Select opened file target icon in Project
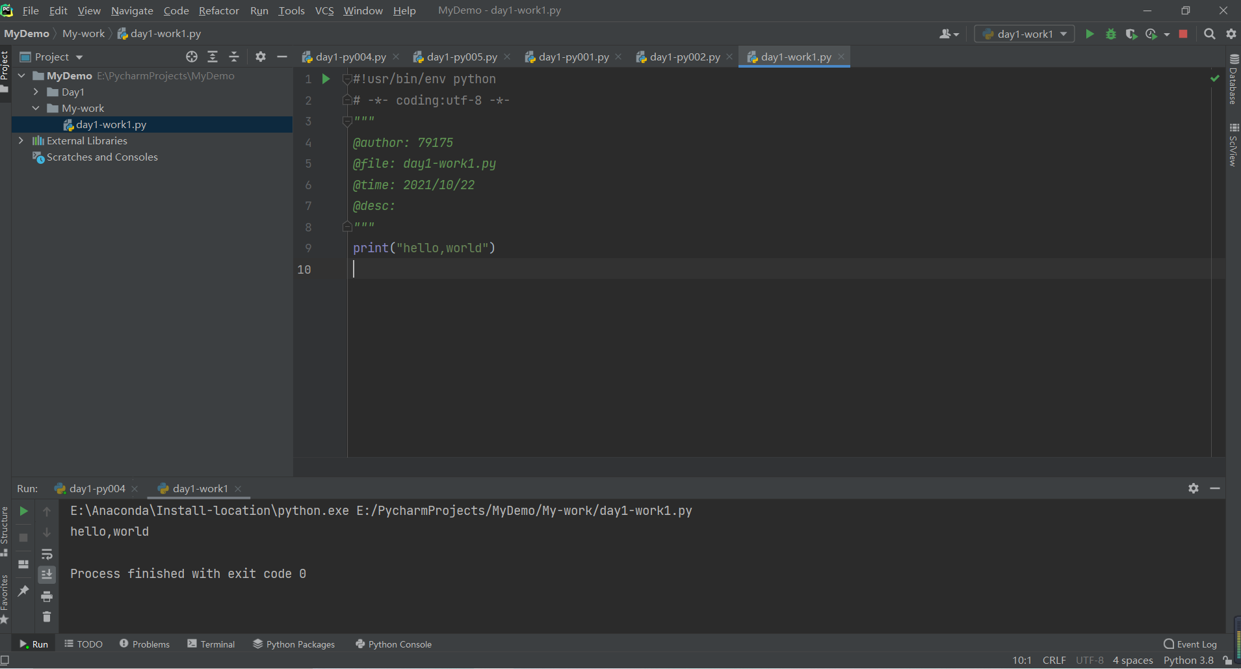 click(x=192, y=57)
